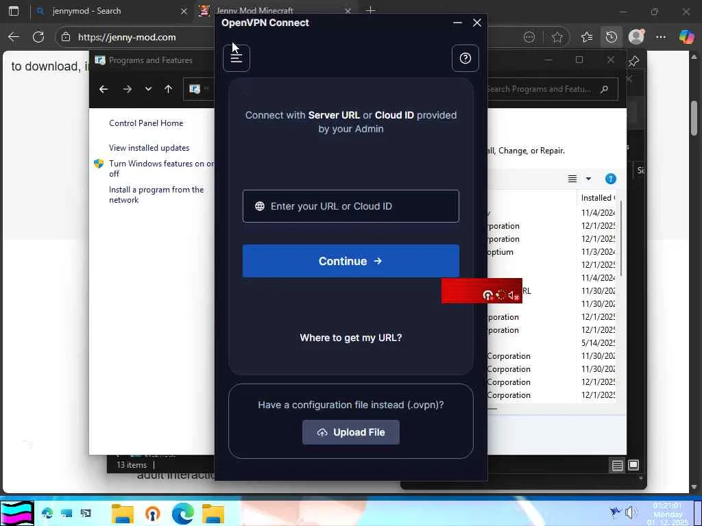Go back in Programs and Features window
This screenshot has height=526, width=702.
[x=104, y=89]
